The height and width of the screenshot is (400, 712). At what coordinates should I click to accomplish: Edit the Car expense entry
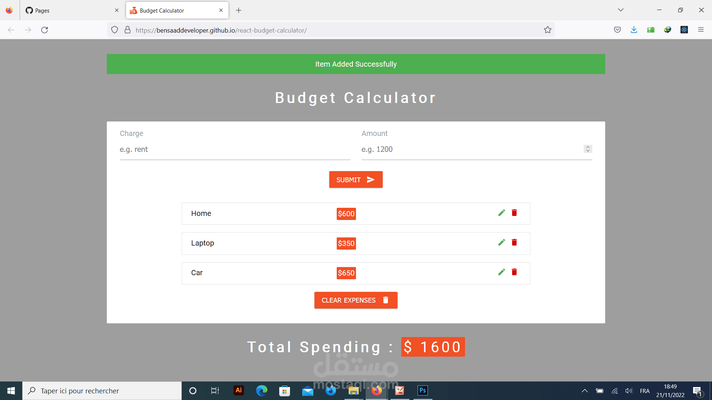click(x=501, y=272)
